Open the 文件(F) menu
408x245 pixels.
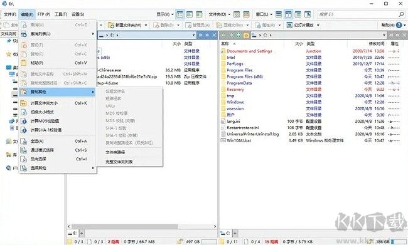tap(10, 14)
